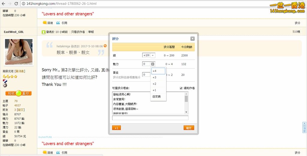The height and width of the screenshot is (156, 307).
Task: Close the 評分 rating dialog
Action: (x=192, y=39)
